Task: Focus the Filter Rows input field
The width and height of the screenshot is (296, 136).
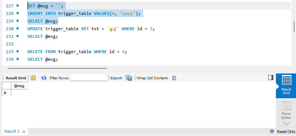Action: point(89,77)
